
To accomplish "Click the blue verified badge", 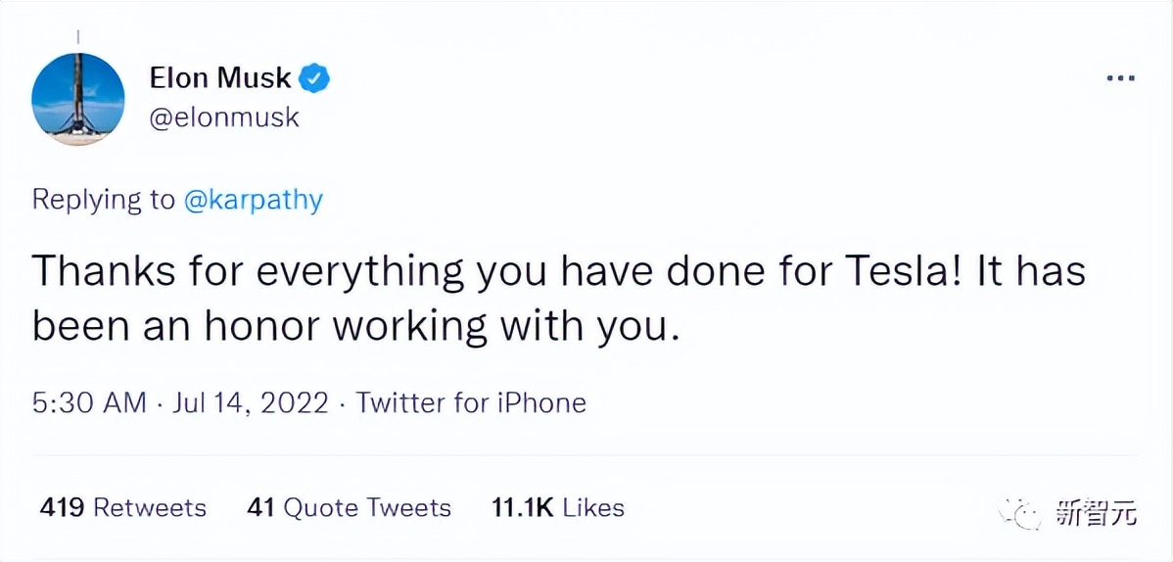I will click(x=314, y=78).
